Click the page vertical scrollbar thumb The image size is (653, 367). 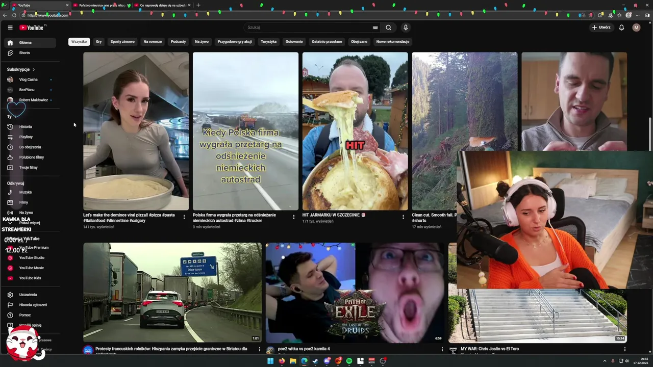coord(650,134)
